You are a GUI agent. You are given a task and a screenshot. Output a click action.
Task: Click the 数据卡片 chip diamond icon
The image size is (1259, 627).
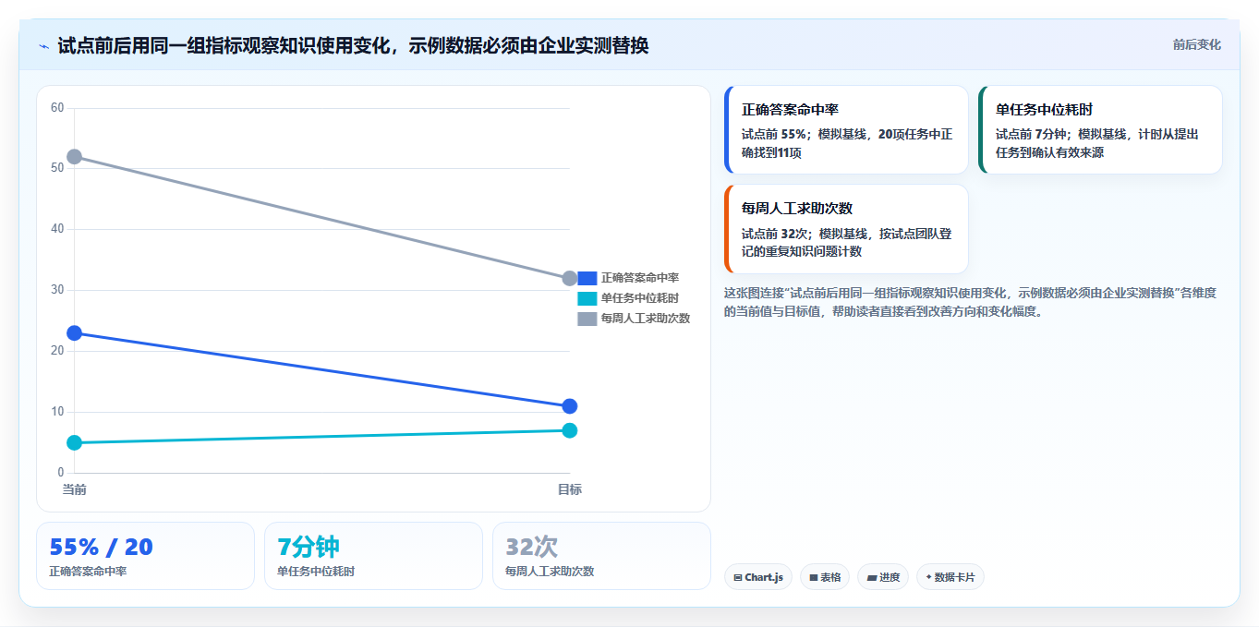(x=928, y=577)
